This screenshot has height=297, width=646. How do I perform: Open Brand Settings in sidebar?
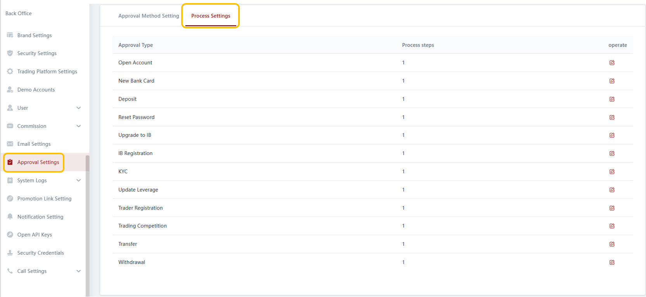[x=35, y=35]
